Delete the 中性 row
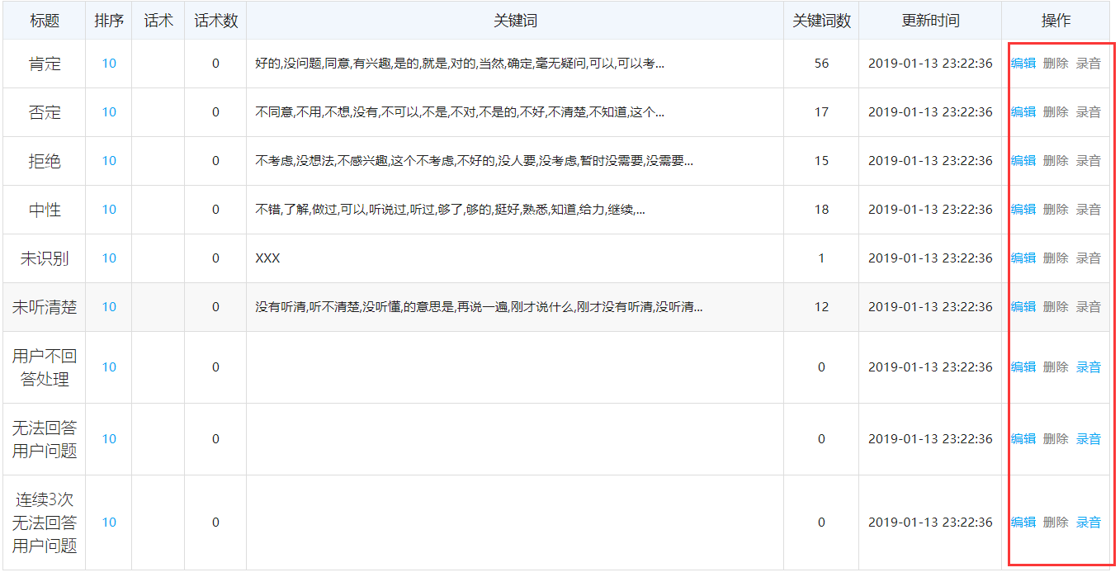Viewport: 1120px width, 577px height. point(1055,210)
